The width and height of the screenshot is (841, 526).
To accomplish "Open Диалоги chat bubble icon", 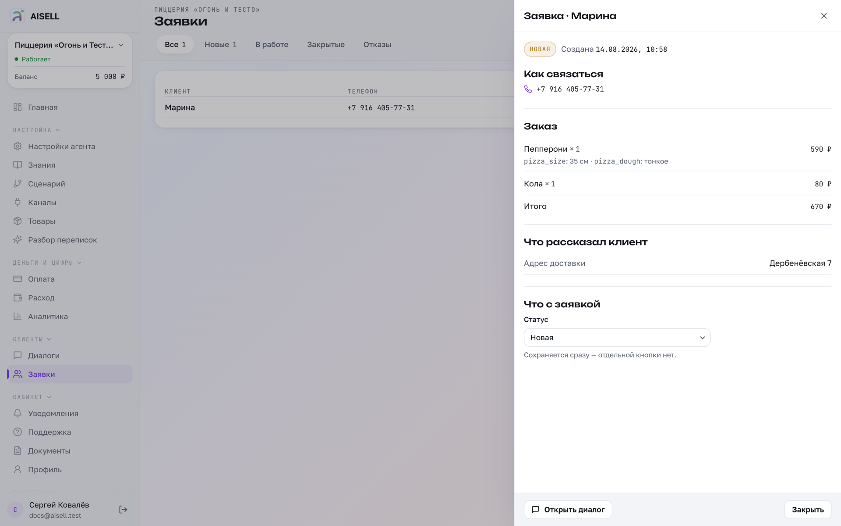I will (18, 355).
